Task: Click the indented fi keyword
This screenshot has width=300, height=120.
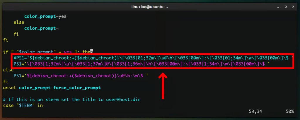Action: coord(16,34)
